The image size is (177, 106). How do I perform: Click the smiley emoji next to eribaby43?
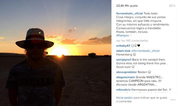pos(133,46)
